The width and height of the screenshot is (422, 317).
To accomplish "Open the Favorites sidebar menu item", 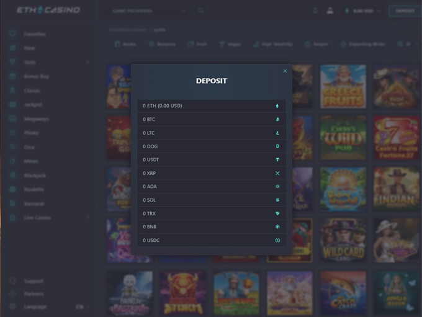I will pyautogui.click(x=34, y=33).
